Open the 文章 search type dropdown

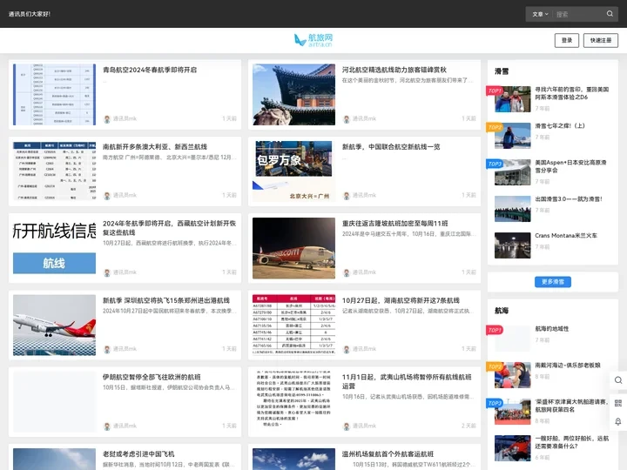540,14
